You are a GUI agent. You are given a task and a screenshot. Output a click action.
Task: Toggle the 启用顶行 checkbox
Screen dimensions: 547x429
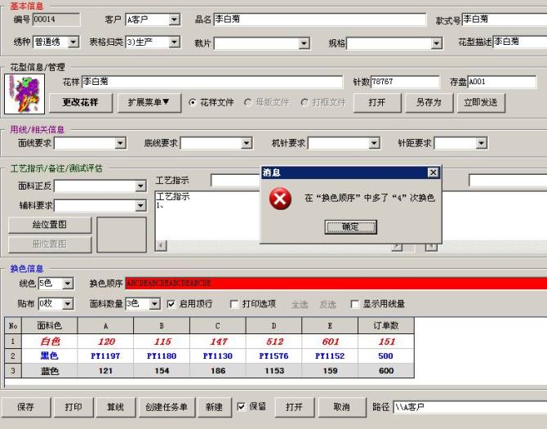[x=171, y=304]
